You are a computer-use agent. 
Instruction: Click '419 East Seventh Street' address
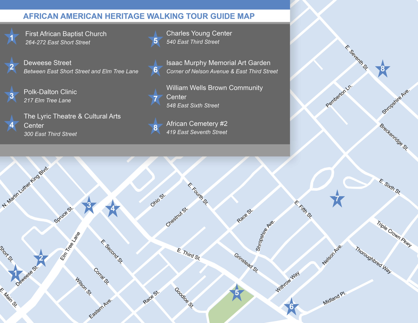197,132
